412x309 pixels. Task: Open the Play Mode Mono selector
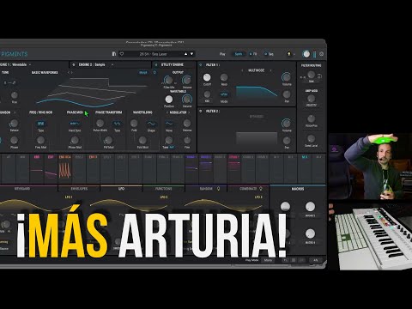tap(268, 260)
